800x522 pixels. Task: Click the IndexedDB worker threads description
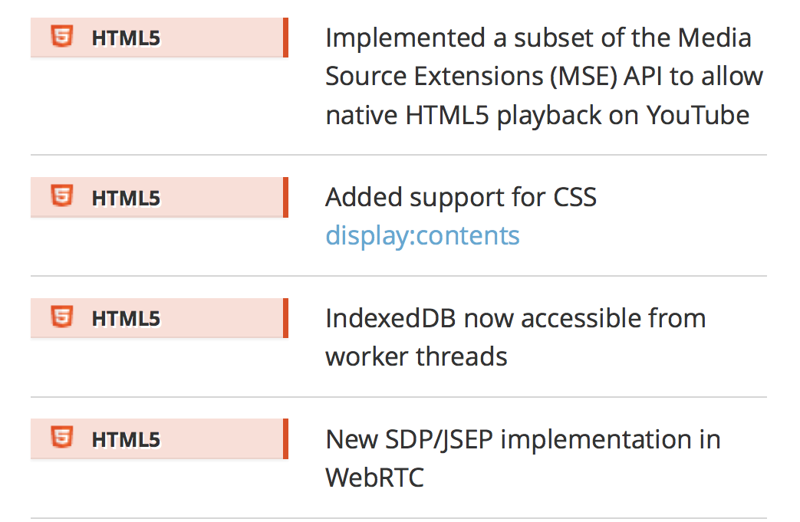[515, 318]
